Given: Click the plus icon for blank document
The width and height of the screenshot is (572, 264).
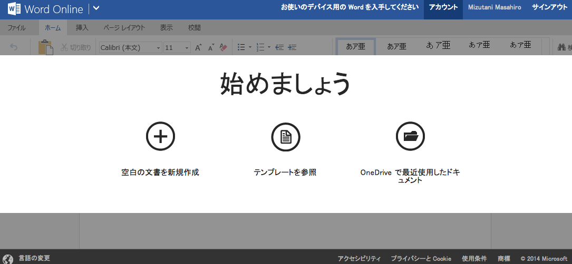Looking at the screenshot, I should point(160,137).
